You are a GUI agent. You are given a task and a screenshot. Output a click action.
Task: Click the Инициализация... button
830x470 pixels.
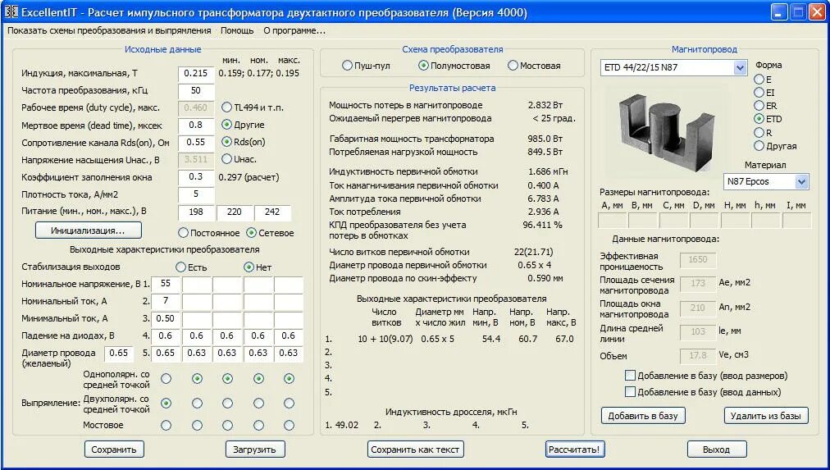click(x=89, y=230)
